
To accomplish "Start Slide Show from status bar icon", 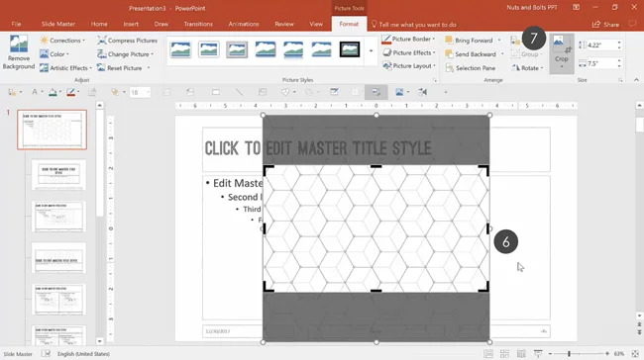I will (x=538, y=354).
